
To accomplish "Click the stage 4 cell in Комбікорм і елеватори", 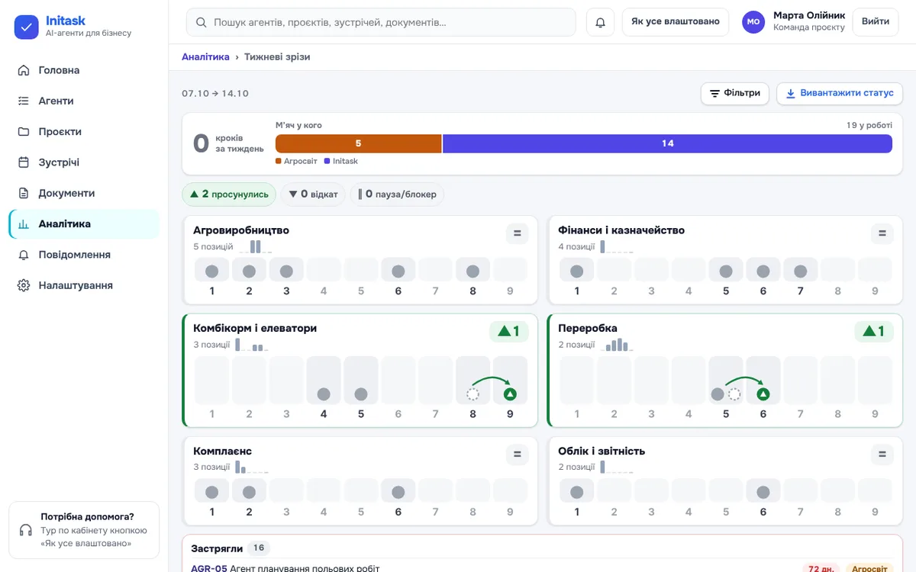I will (x=324, y=381).
